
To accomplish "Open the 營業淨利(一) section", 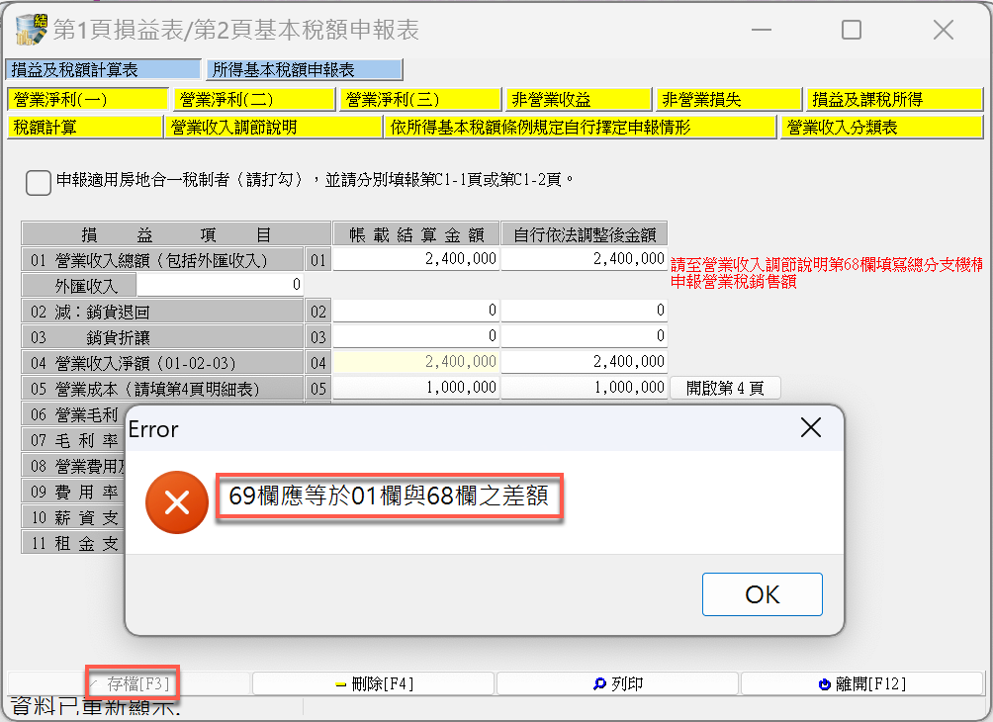I will point(88,100).
